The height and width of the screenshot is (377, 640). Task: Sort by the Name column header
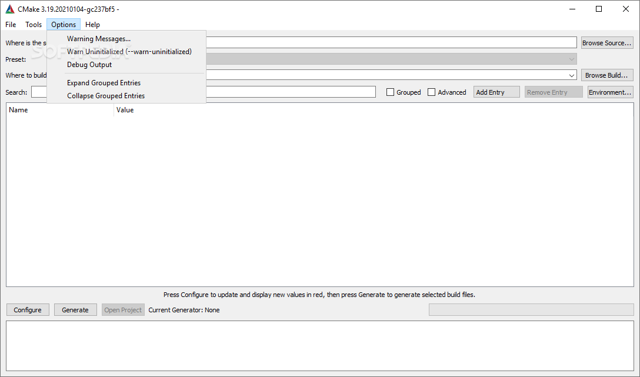(x=60, y=110)
